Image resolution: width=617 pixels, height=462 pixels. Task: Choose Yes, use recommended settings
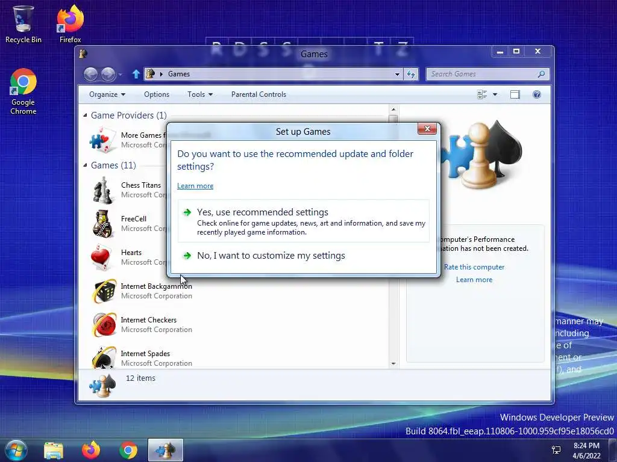coord(304,221)
